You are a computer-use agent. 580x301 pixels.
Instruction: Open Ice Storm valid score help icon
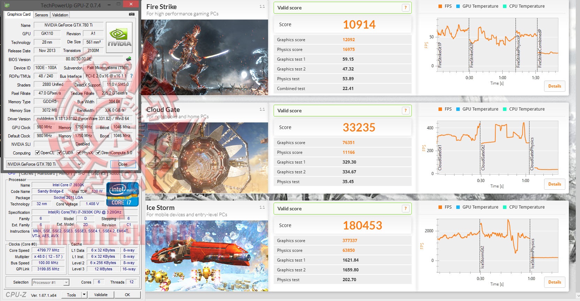405,209
